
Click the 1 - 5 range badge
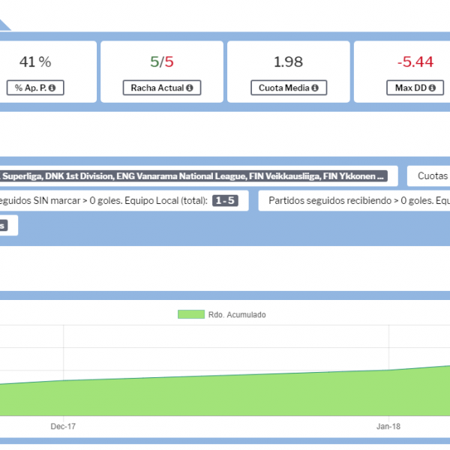pos(225,201)
